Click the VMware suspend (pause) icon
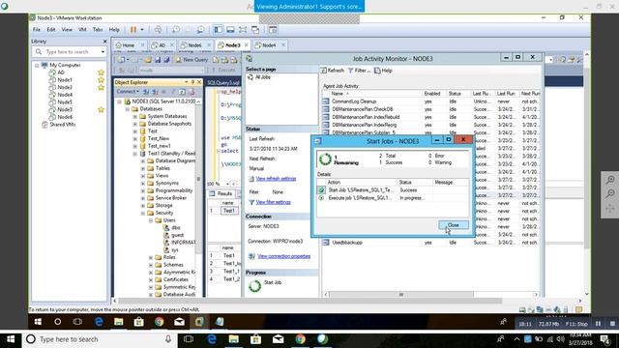619x348 pixels. coord(133,30)
